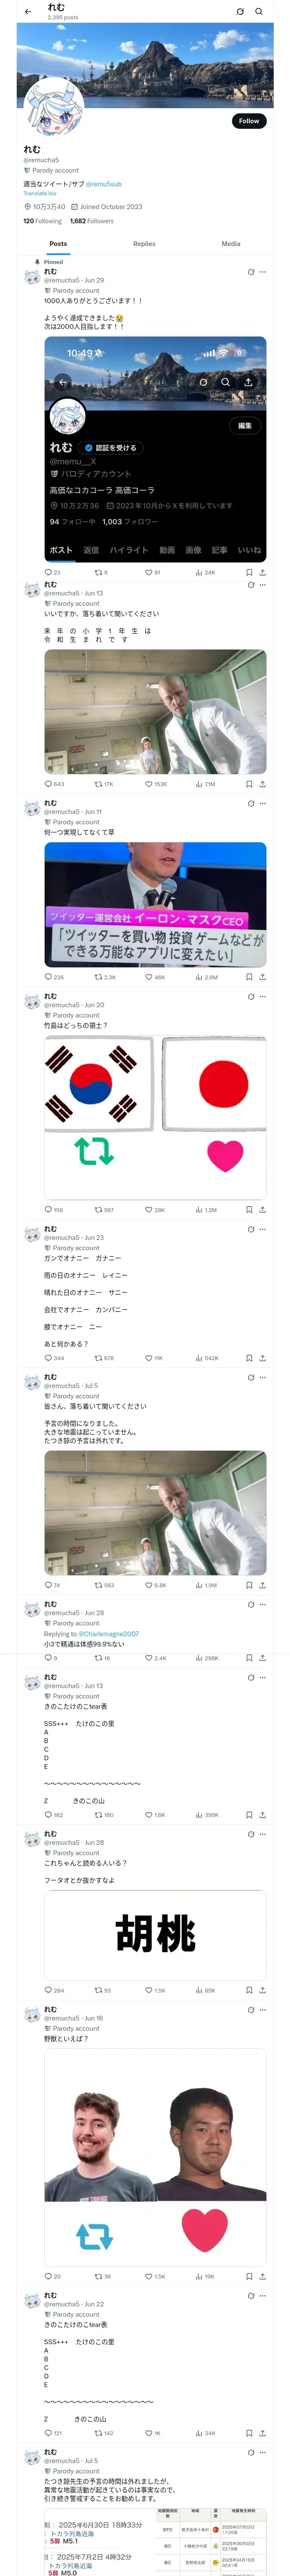Share the Jun 20 flags post
This screenshot has width=290, height=2576.
[x=262, y=1210]
